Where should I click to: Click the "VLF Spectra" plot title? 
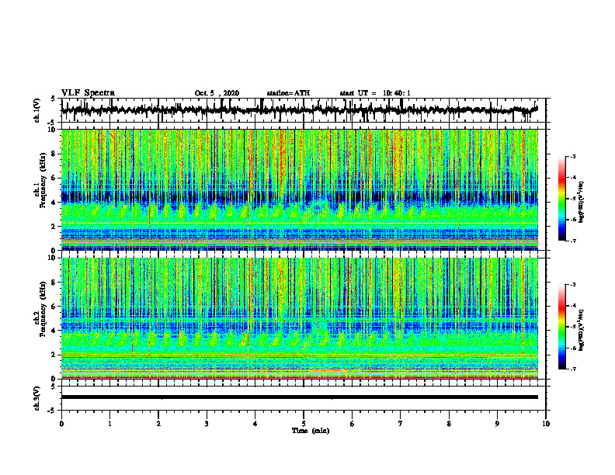[x=88, y=93]
